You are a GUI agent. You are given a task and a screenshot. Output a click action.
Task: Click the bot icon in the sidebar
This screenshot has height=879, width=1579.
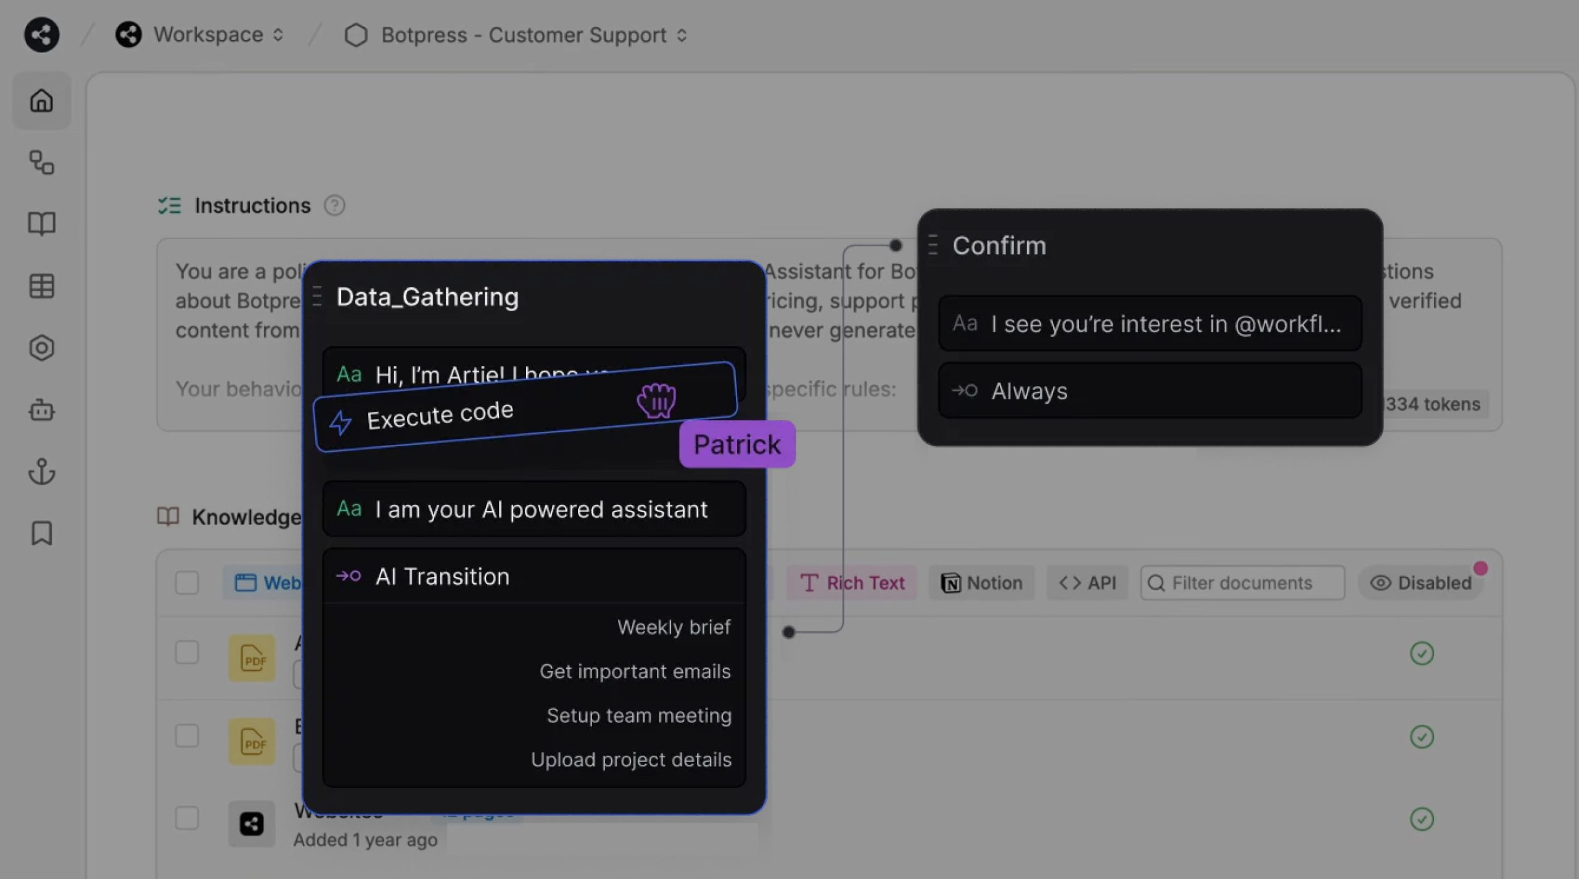tap(41, 410)
